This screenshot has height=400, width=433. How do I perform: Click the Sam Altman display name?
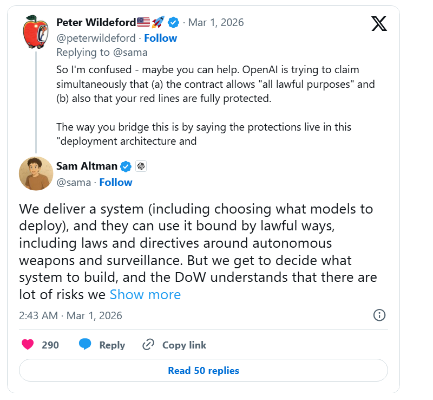click(x=87, y=166)
